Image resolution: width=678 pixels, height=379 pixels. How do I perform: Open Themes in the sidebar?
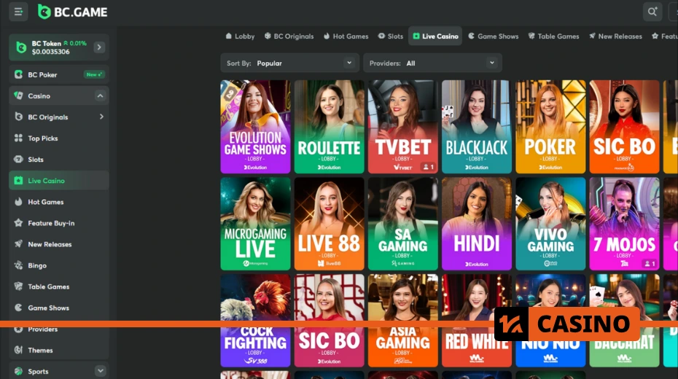click(59, 350)
